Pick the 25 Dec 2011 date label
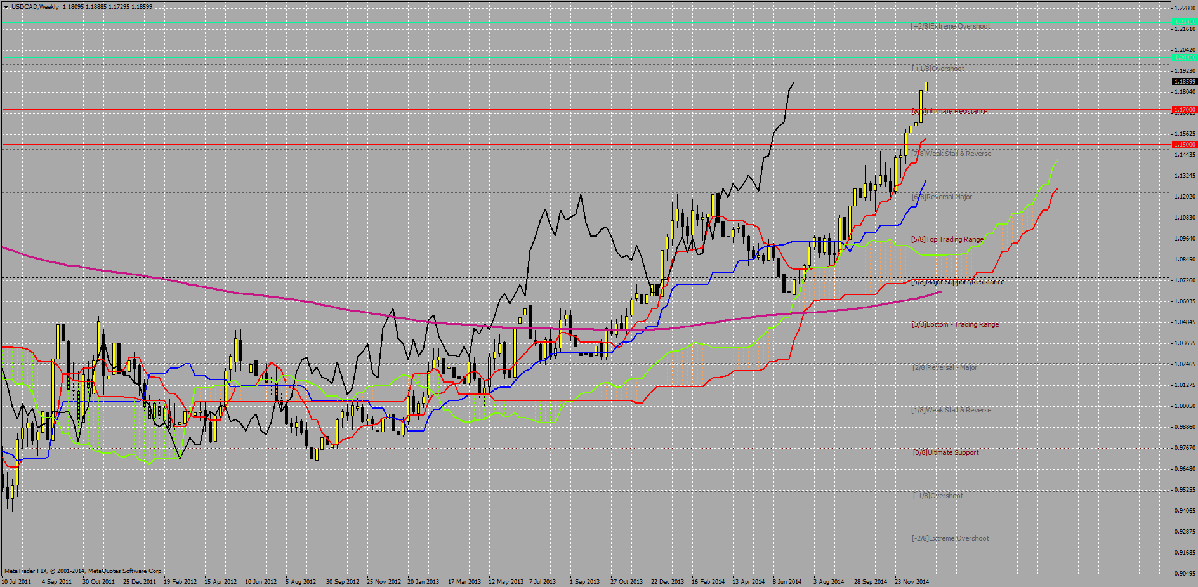This screenshot has height=587, width=1198. 139,581
